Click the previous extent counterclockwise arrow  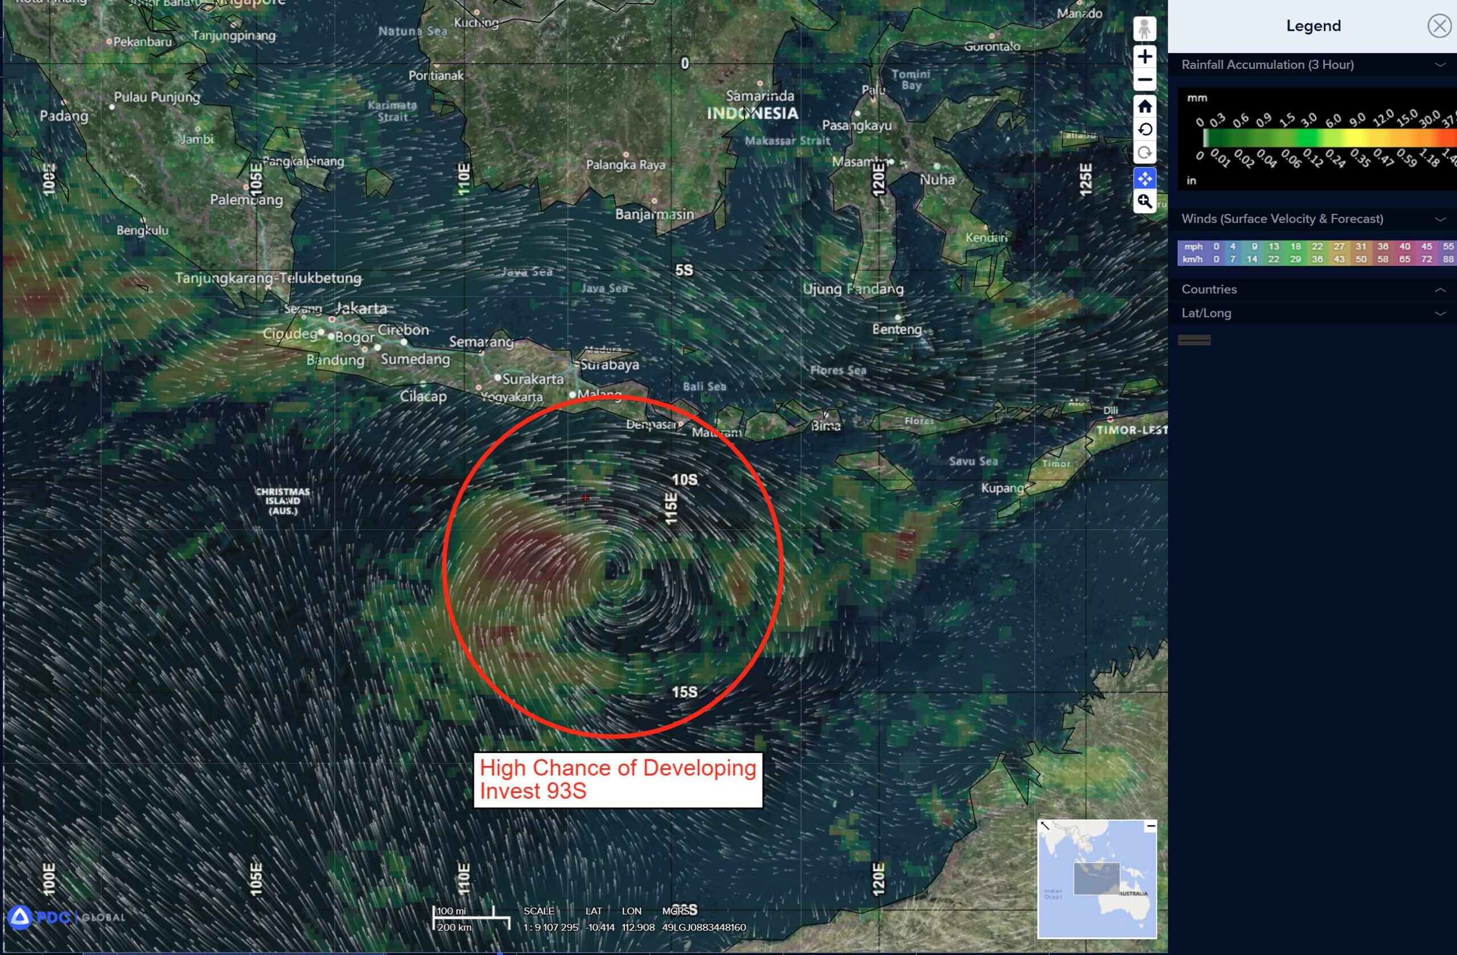pyautogui.click(x=1144, y=130)
